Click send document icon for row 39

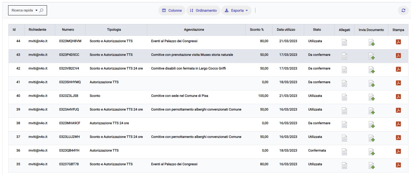coord(371,111)
